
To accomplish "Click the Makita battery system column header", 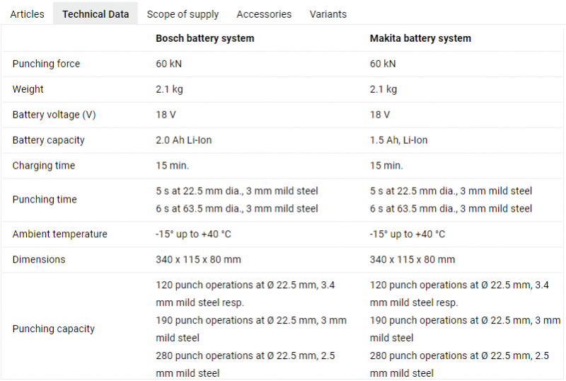I will tap(420, 38).
